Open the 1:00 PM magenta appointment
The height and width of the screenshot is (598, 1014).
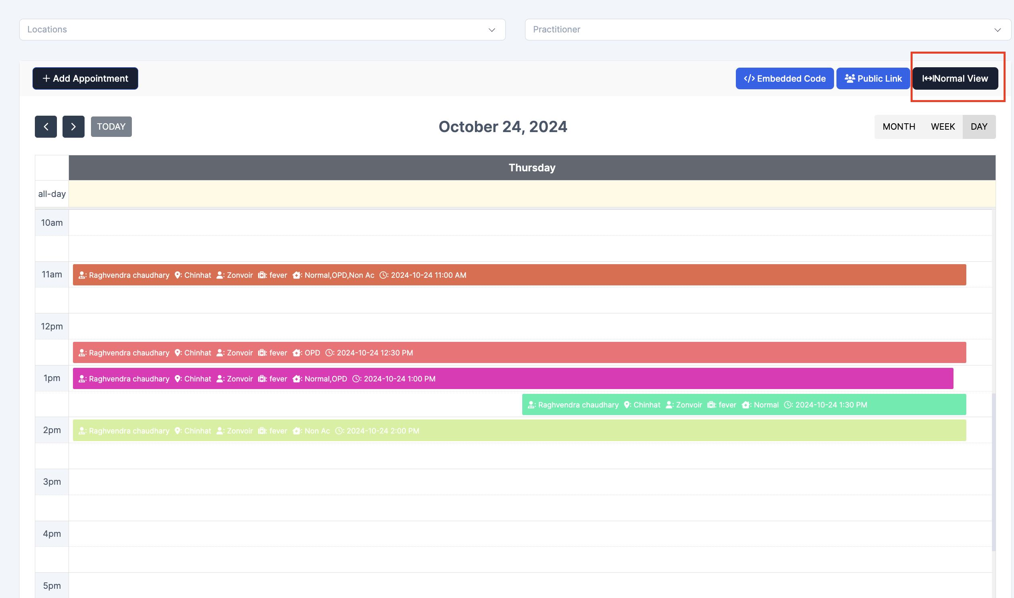[513, 379]
